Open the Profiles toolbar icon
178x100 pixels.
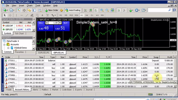click(12, 10)
